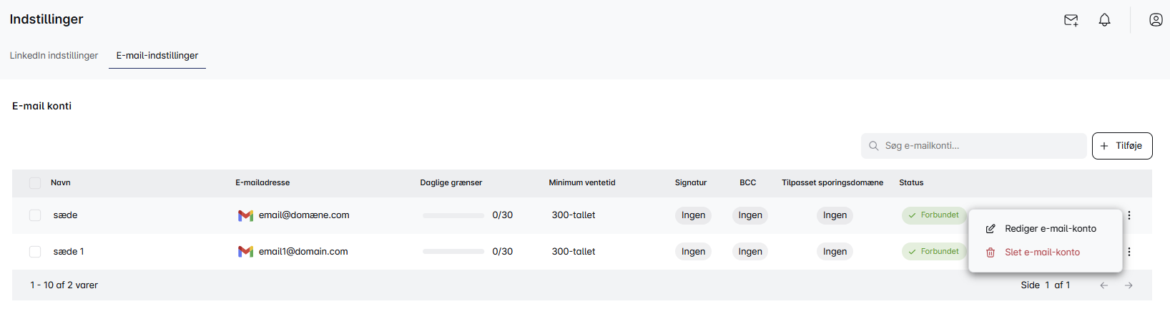Viewport: 1170px width, 309px height.
Task: Open three-dot menu for sæde row
Action: click(x=1129, y=215)
